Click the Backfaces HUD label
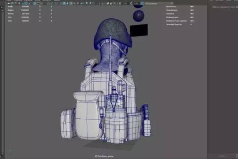 point(171,7)
